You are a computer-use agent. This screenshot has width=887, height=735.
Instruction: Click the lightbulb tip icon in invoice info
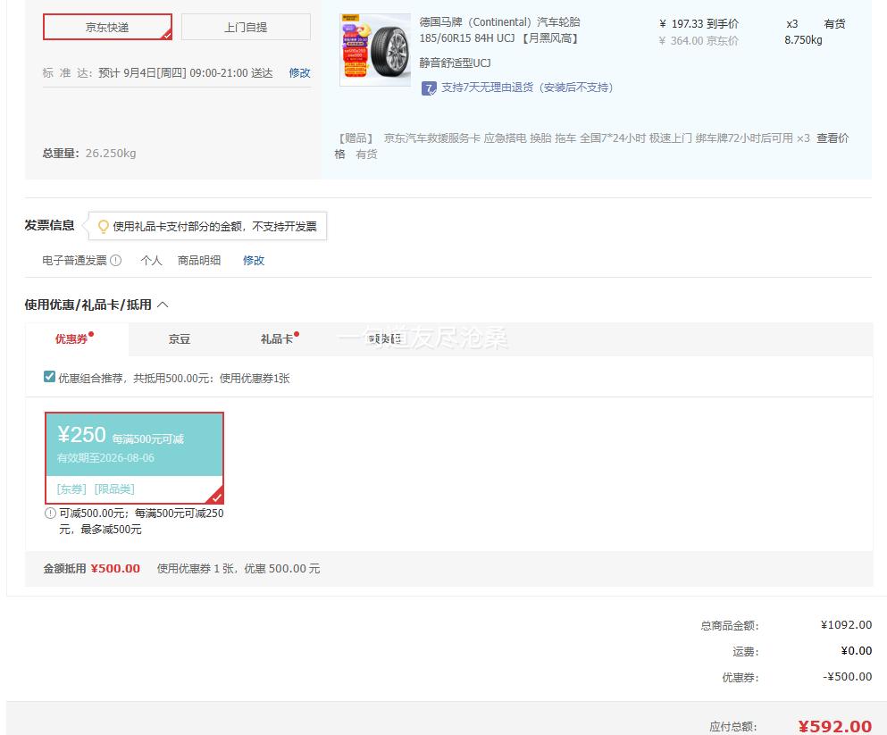pos(104,226)
